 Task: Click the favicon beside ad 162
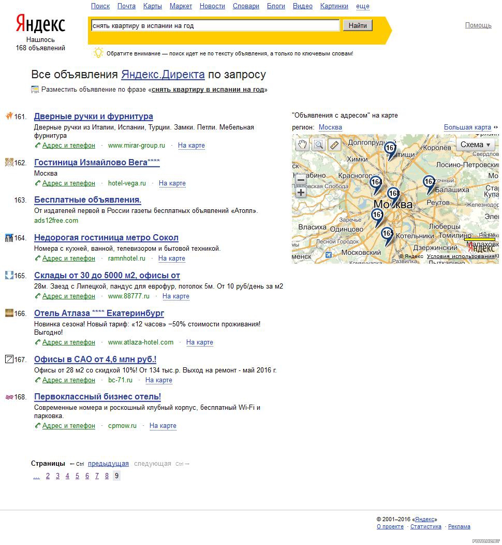coord(9,162)
